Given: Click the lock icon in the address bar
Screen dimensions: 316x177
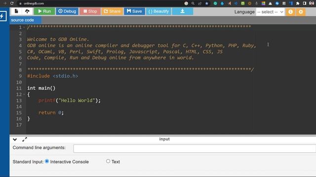Looking at the screenshot, I should (20, 3).
